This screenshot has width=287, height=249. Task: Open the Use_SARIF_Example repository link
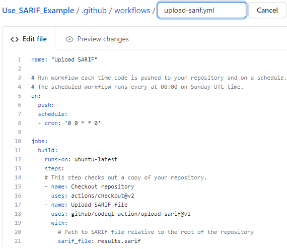(38, 11)
